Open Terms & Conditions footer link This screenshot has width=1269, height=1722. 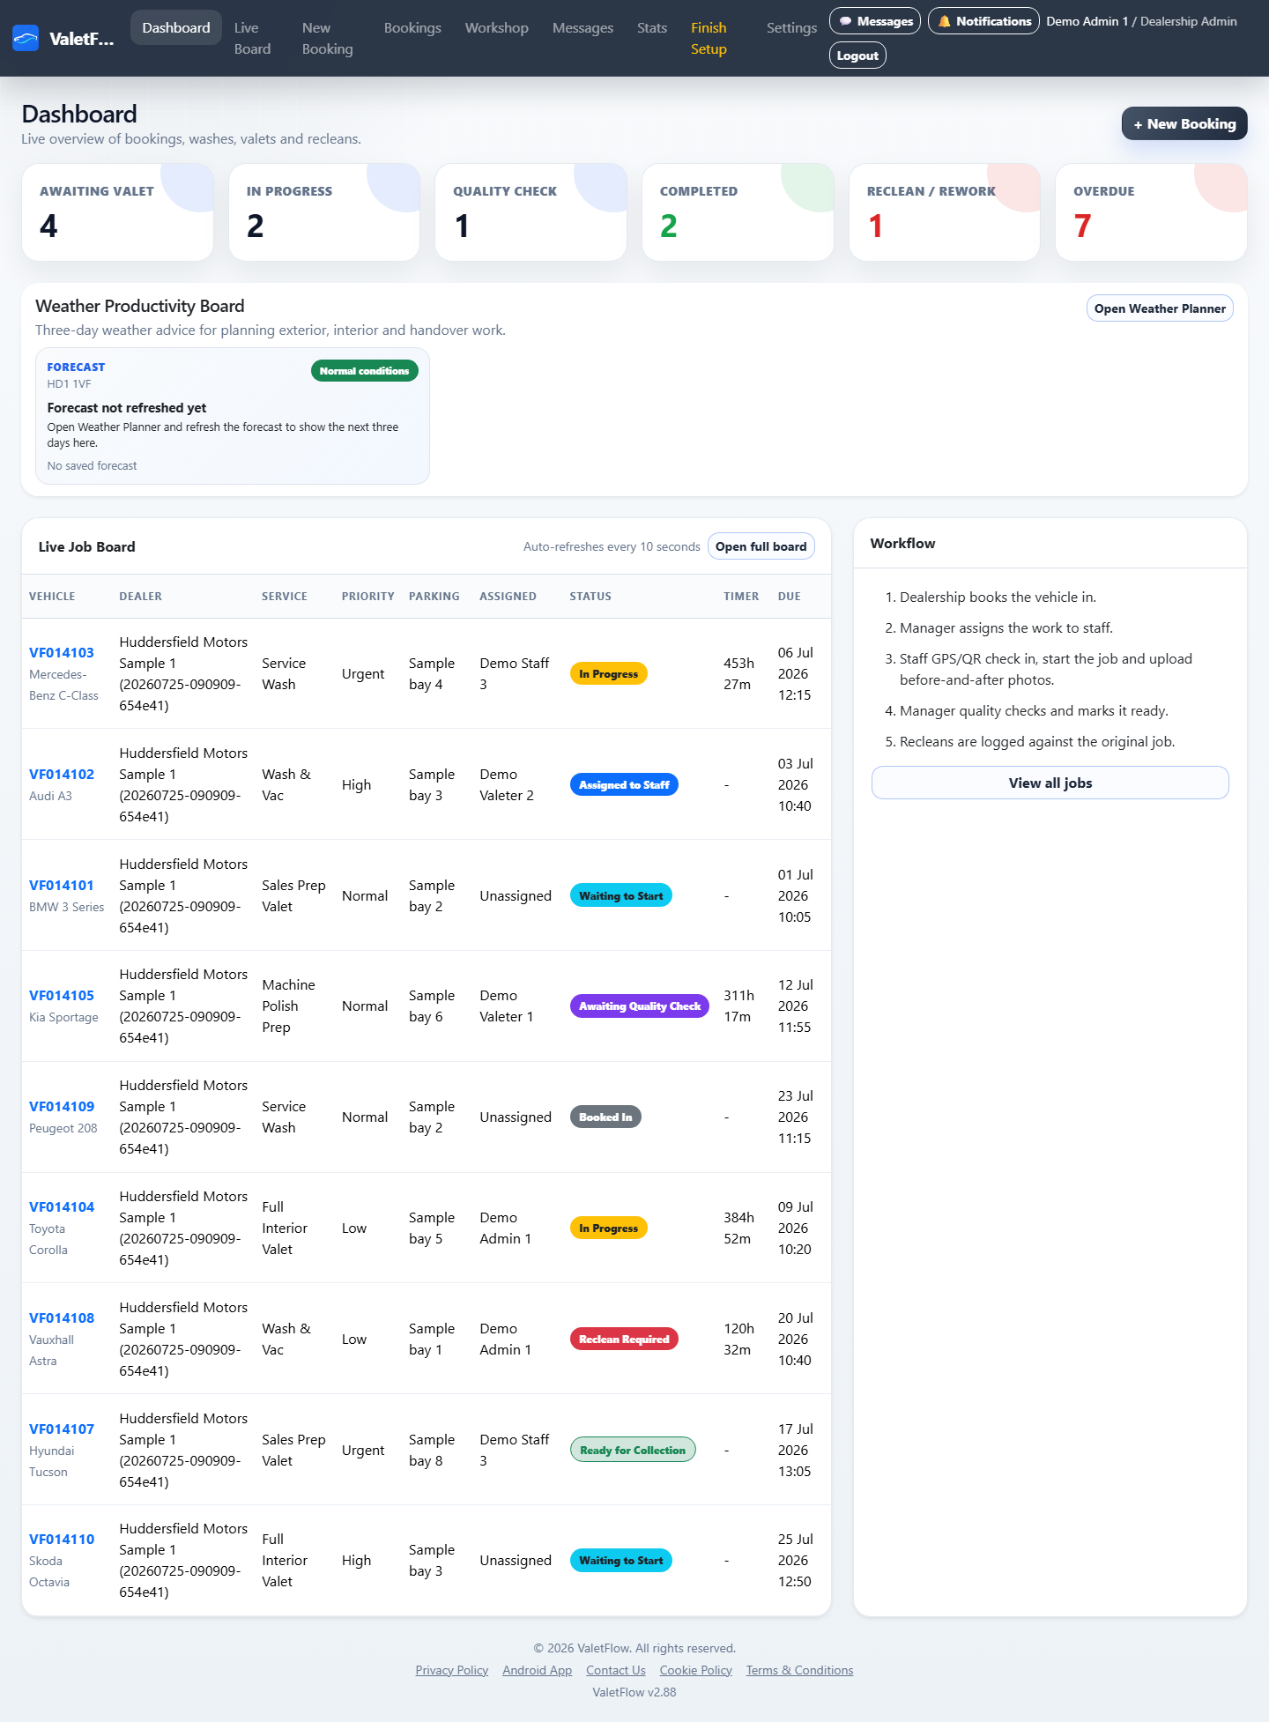pyautogui.click(x=799, y=1670)
